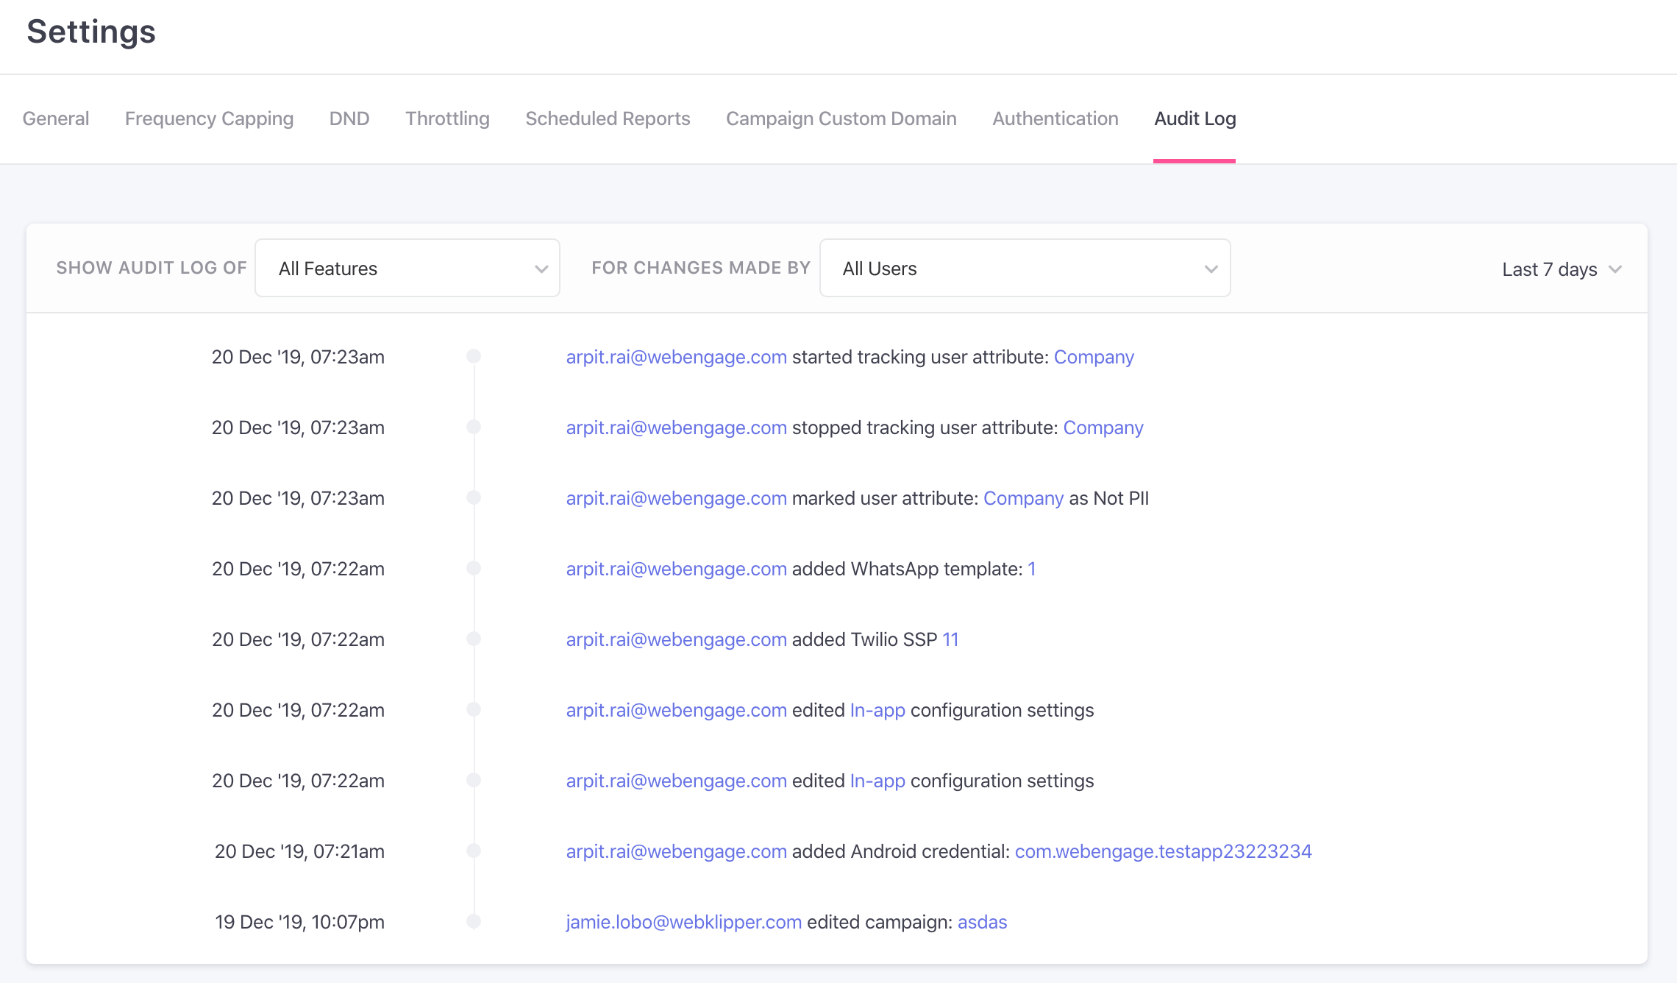The width and height of the screenshot is (1677, 983).
Task: Switch to the Authentication tab
Action: pos(1055,118)
